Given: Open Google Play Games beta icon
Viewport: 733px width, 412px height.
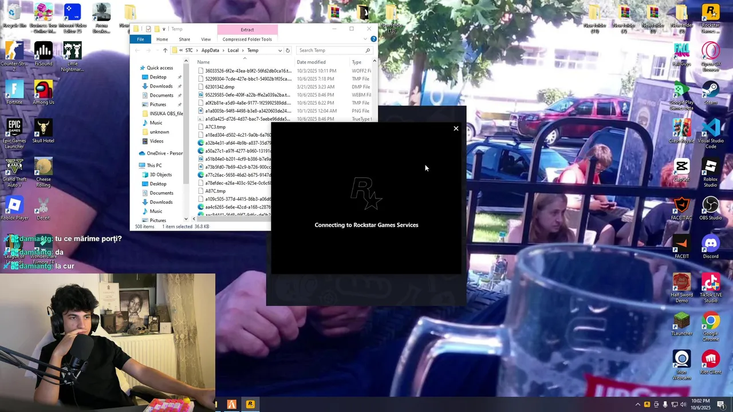Looking at the screenshot, I should tap(681, 96).
